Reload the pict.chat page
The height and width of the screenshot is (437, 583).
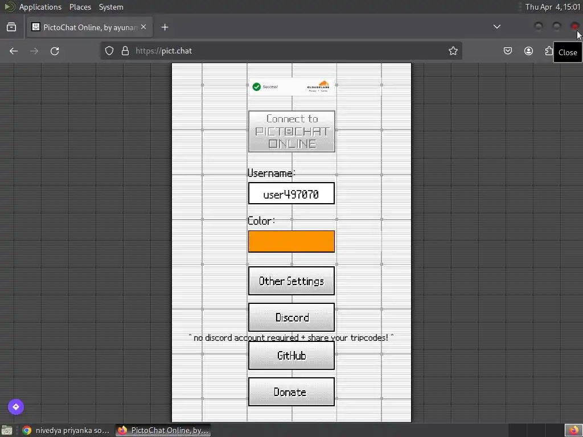tap(55, 51)
